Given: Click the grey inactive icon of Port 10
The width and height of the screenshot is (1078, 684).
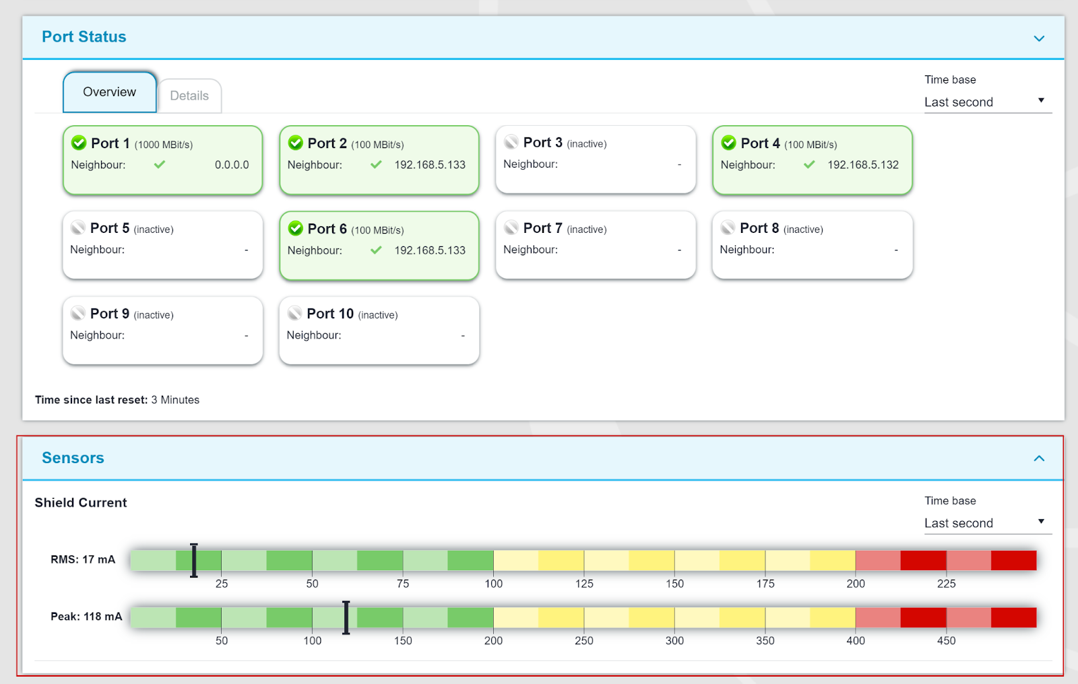Looking at the screenshot, I should (294, 313).
